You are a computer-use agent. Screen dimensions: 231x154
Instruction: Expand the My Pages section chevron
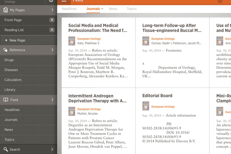click(x=52, y=10)
